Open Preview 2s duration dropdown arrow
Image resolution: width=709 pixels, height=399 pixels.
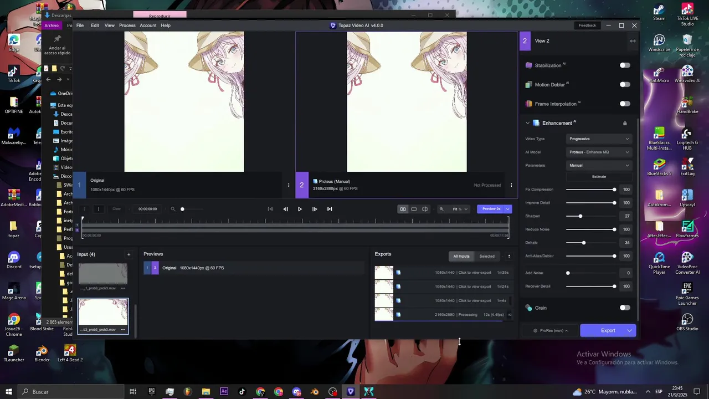[x=508, y=209]
